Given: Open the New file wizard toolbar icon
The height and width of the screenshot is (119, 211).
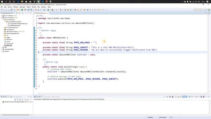Looking at the screenshot, I should coord(2,10).
